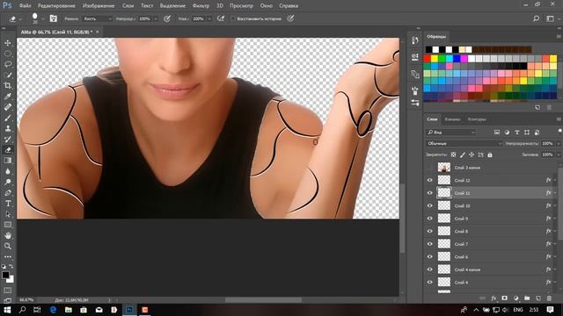The width and height of the screenshot is (563, 316).
Task: Select the Clone Stamp tool
Action: click(x=8, y=129)
